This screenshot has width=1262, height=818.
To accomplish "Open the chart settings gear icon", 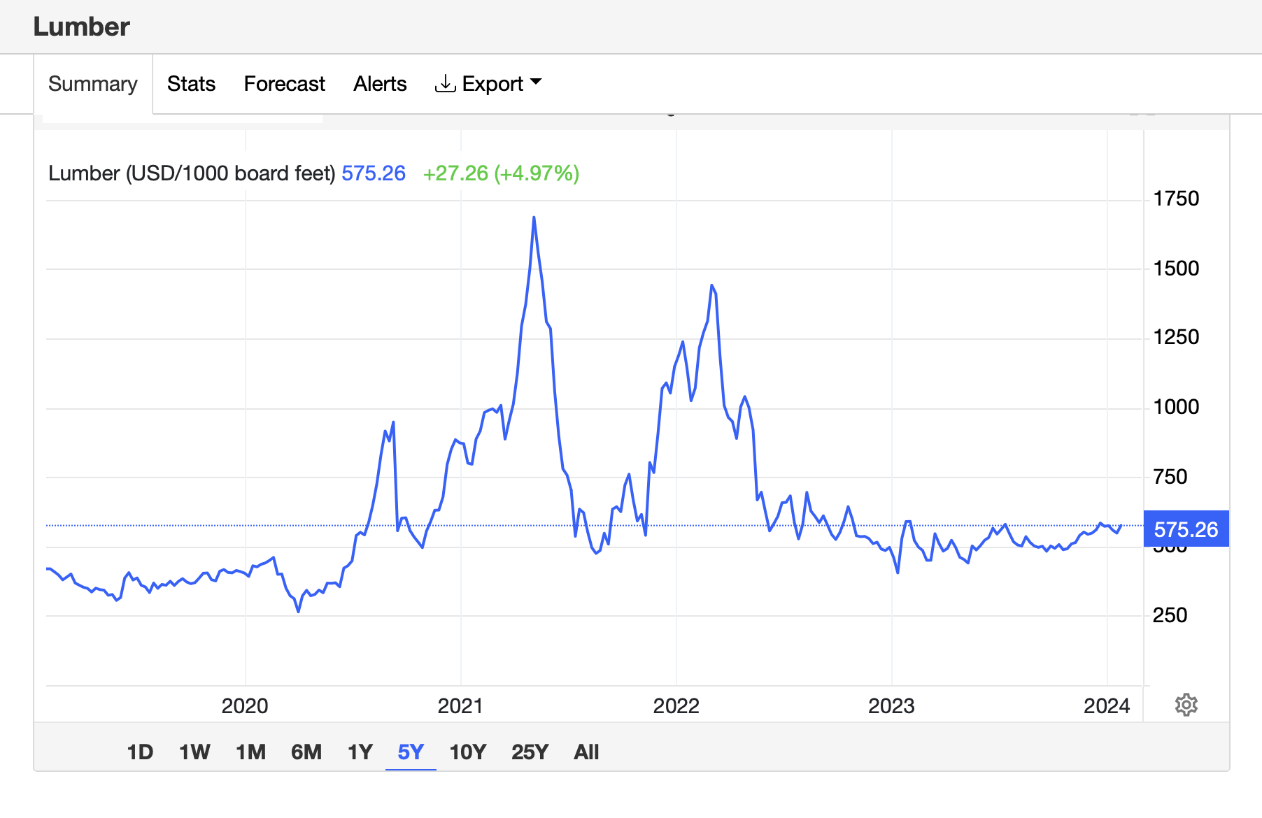I will coord(1186,705).
